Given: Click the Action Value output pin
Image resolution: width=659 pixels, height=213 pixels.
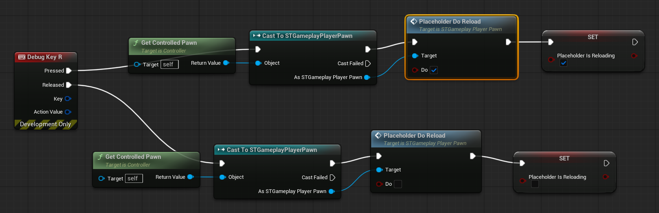Looking at the screenshot, I should coord(68,112).
